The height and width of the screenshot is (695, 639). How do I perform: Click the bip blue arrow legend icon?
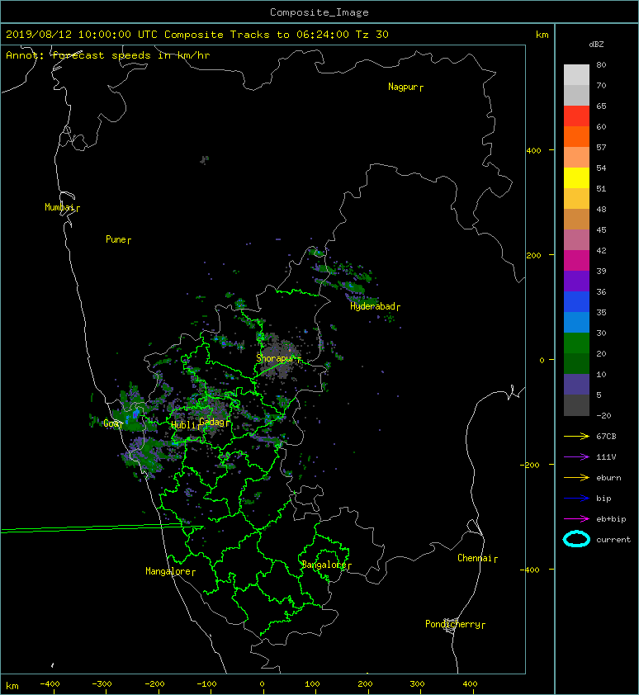(576, 499)
